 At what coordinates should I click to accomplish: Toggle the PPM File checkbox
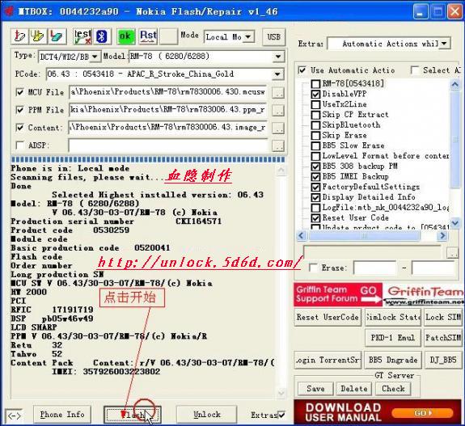19,110
